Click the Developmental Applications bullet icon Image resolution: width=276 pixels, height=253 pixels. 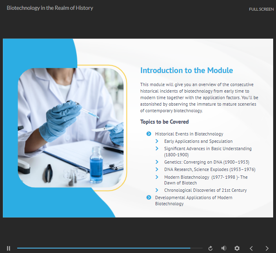149,198
